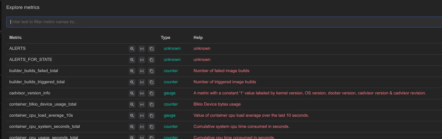Select the container_cpu_system_seconds_total metric name

45,126
